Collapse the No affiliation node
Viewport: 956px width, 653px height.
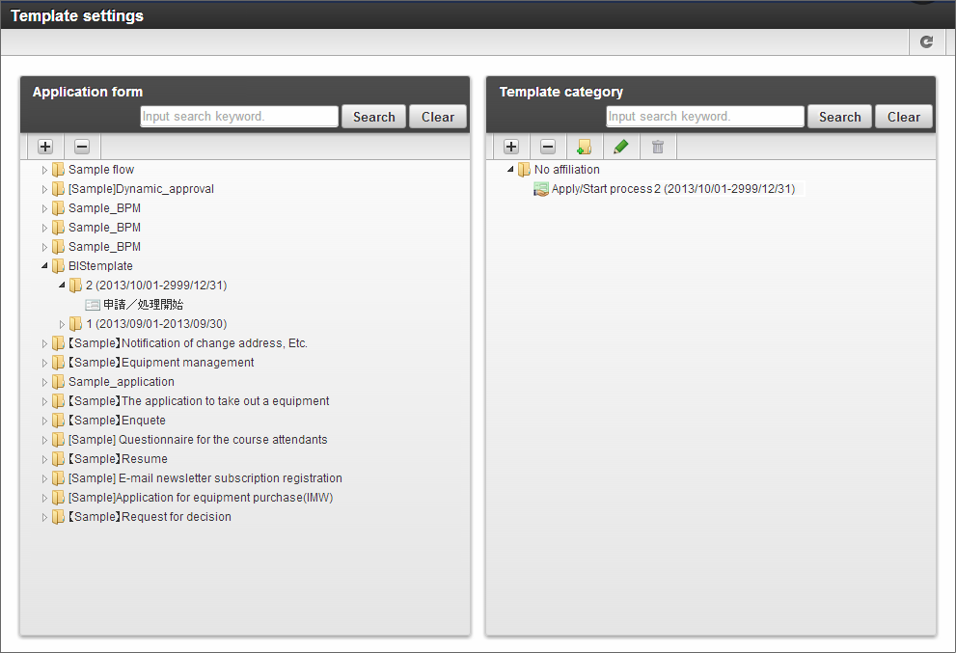510,170
